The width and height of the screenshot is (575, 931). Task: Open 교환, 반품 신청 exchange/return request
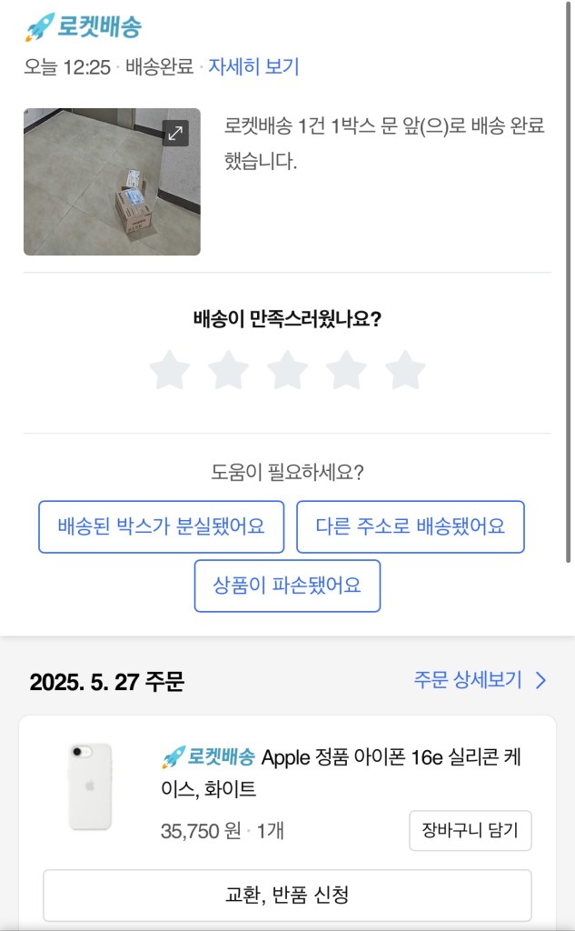[x=287, y=896]
